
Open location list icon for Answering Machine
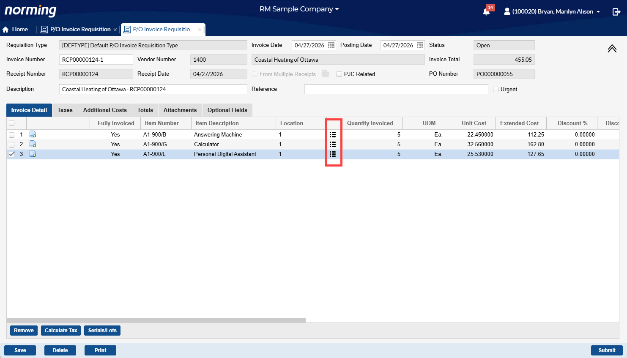[333, 135]
